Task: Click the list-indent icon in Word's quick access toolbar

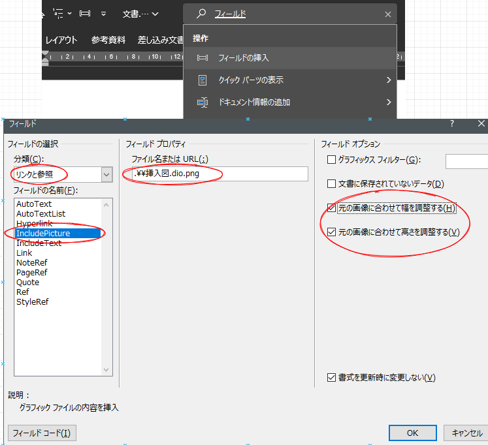Action: (58, 14)
